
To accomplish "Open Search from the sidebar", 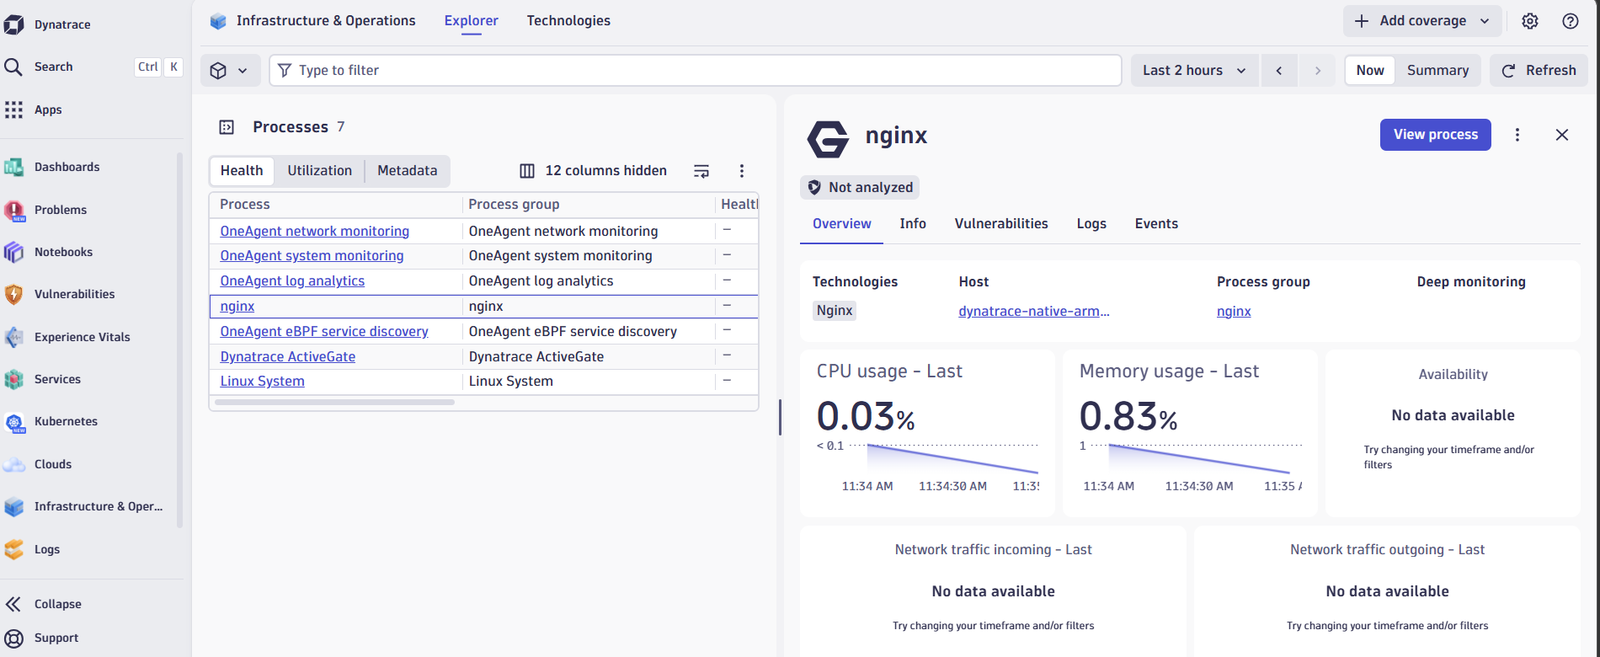I will pyautogui.click(x=53, y=67).
